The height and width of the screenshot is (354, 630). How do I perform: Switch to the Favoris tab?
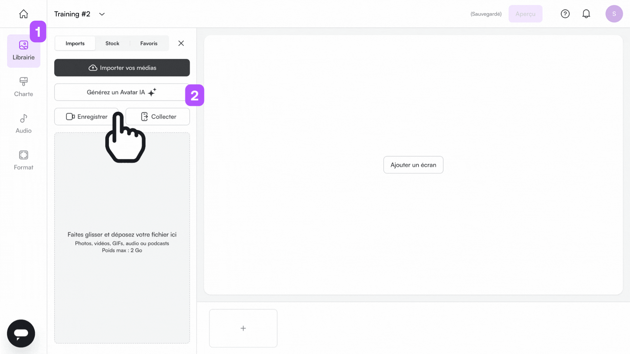149,43
